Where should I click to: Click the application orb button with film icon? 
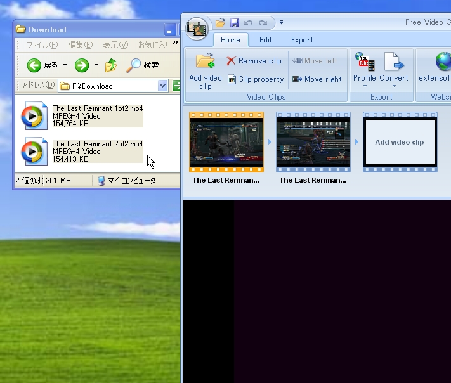(x=197, y=28)
